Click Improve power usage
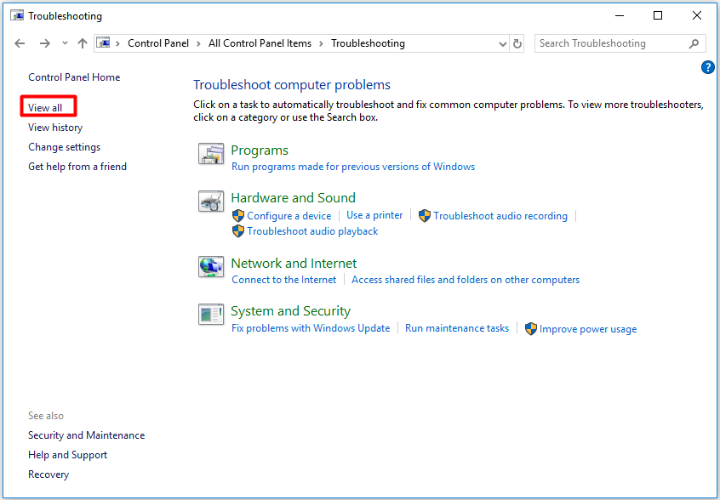The width and height of the screenshot is (720, 500). click(588, 329)
